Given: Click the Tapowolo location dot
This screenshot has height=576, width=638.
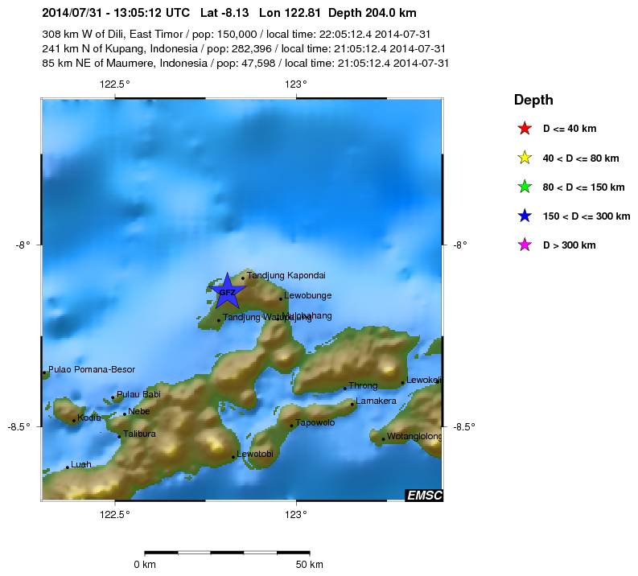Looking at the screenshot, I should click(292, 426).
